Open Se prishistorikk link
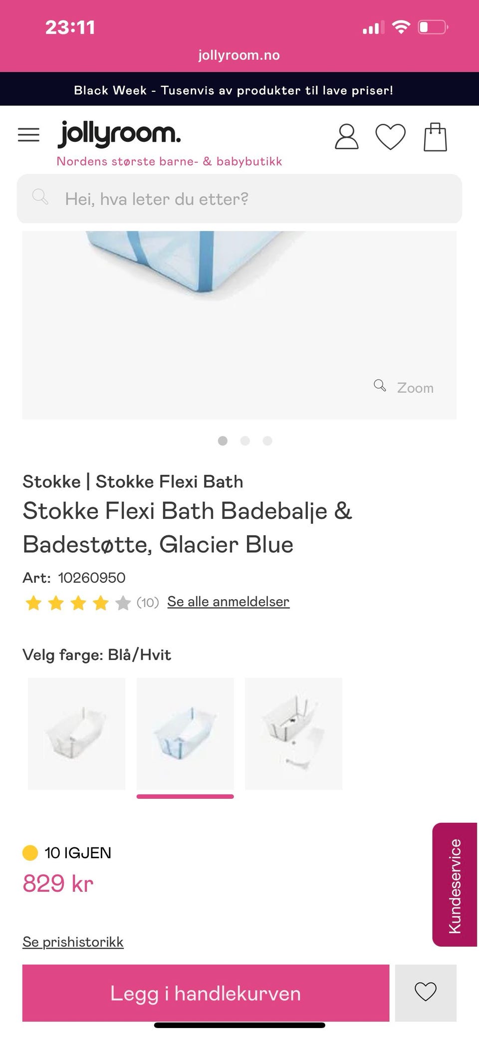479x1037 pixels. pos(73,942)
